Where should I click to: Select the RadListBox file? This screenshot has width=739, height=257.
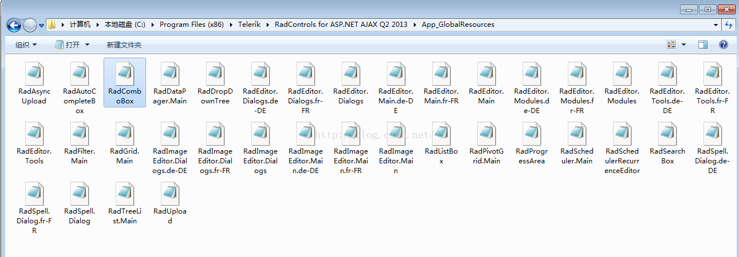441,143
